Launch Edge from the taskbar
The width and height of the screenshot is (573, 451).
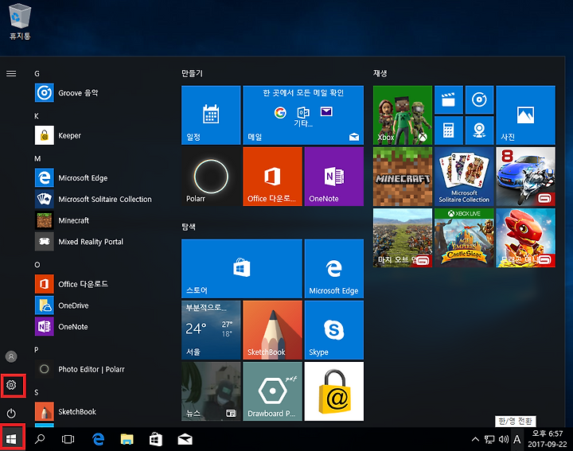(98, 439)
